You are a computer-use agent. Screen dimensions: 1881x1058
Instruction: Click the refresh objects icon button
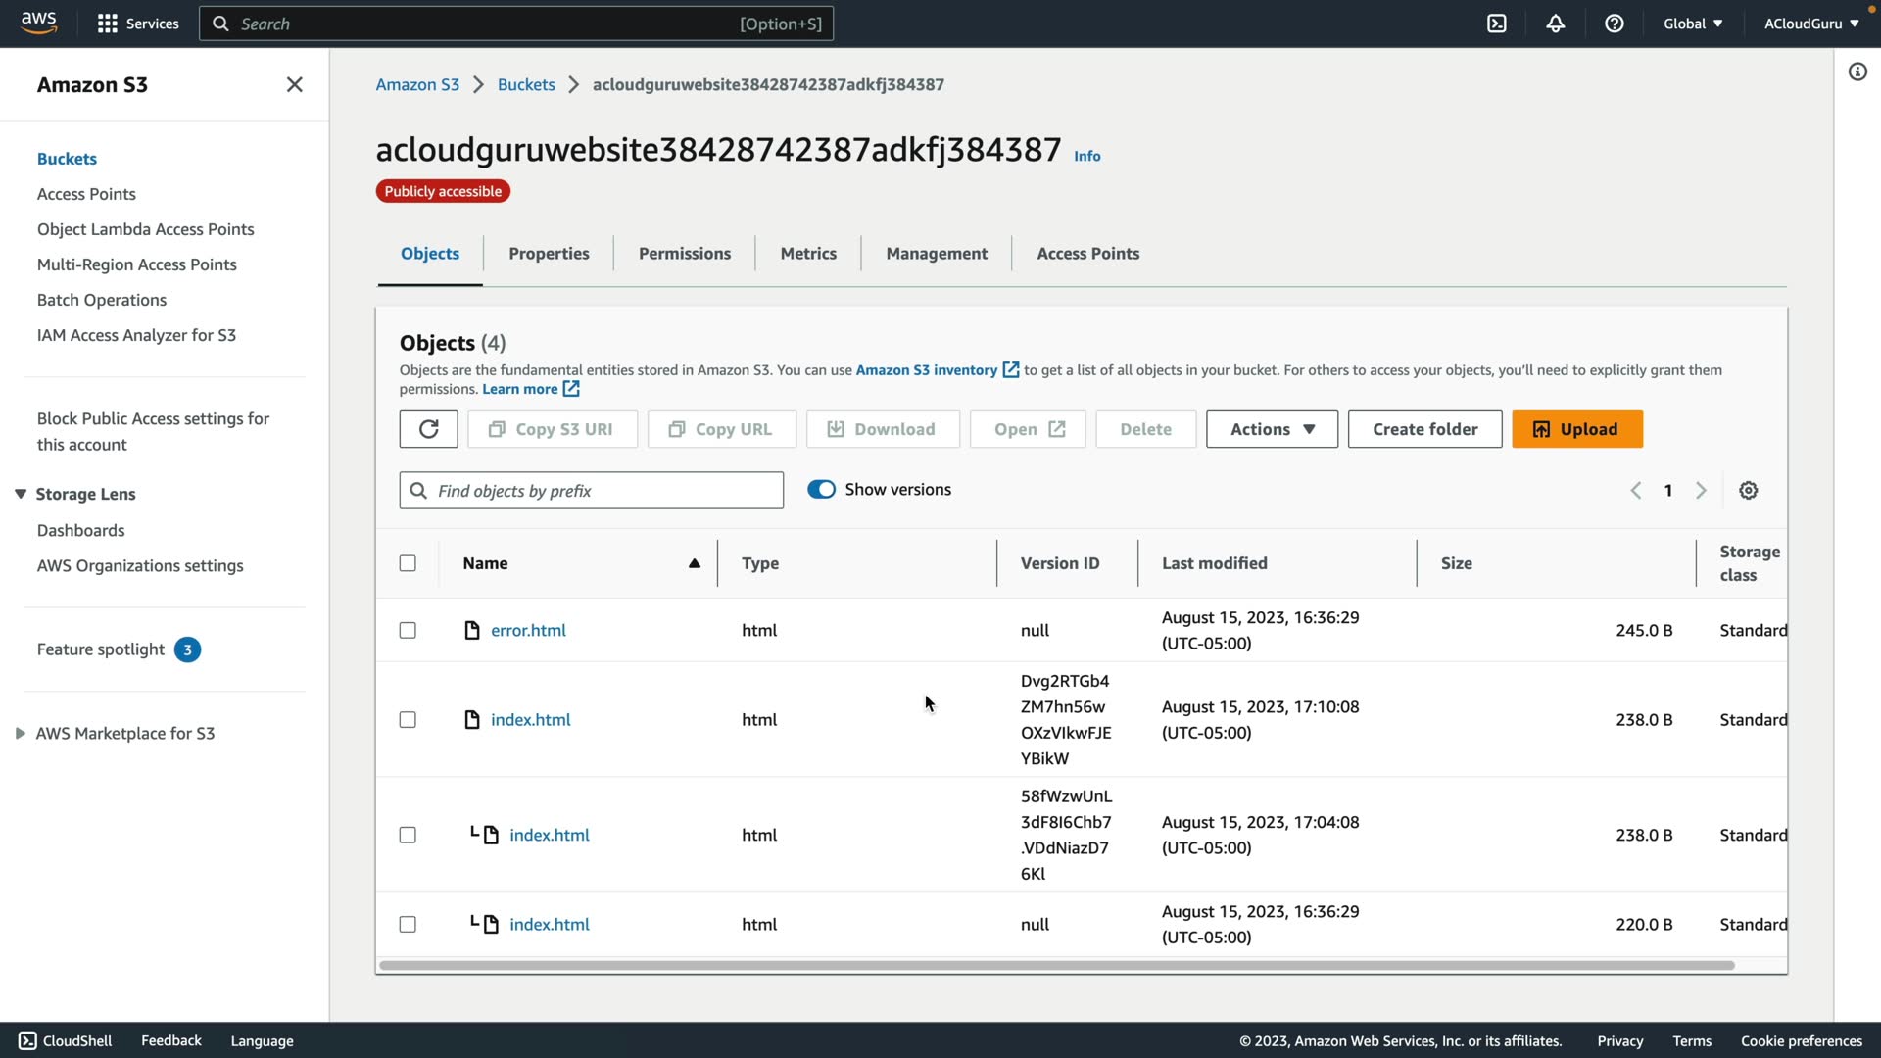click(x=428, y=429)
